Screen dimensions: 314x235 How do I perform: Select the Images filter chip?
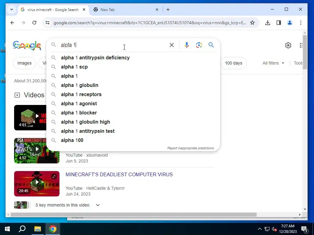pyautogui.click(x=25, y=63)
